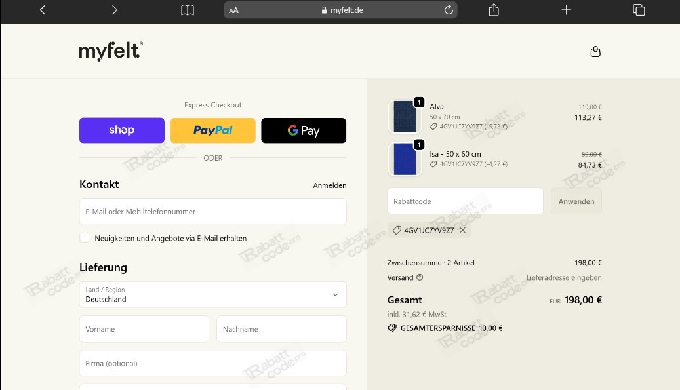Image resolution: width=680 pixels, height=390 pixels.
Task: Click the myfelt logo
Action: pos(111,51)
